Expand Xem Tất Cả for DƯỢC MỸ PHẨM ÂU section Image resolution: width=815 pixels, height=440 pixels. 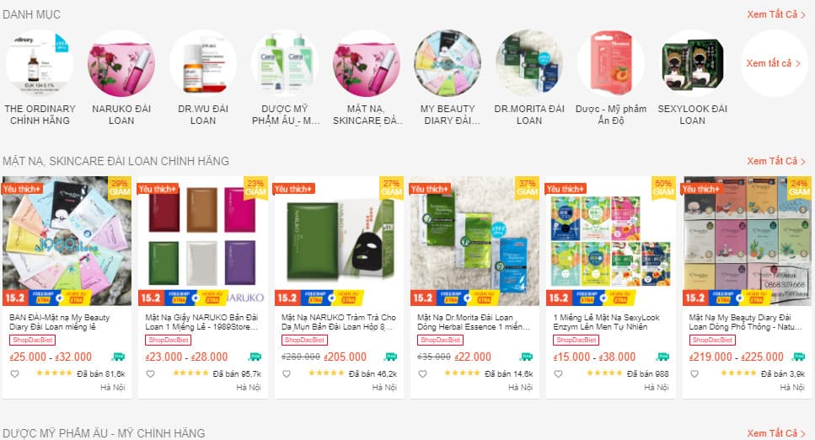click(x=776, y=433)
